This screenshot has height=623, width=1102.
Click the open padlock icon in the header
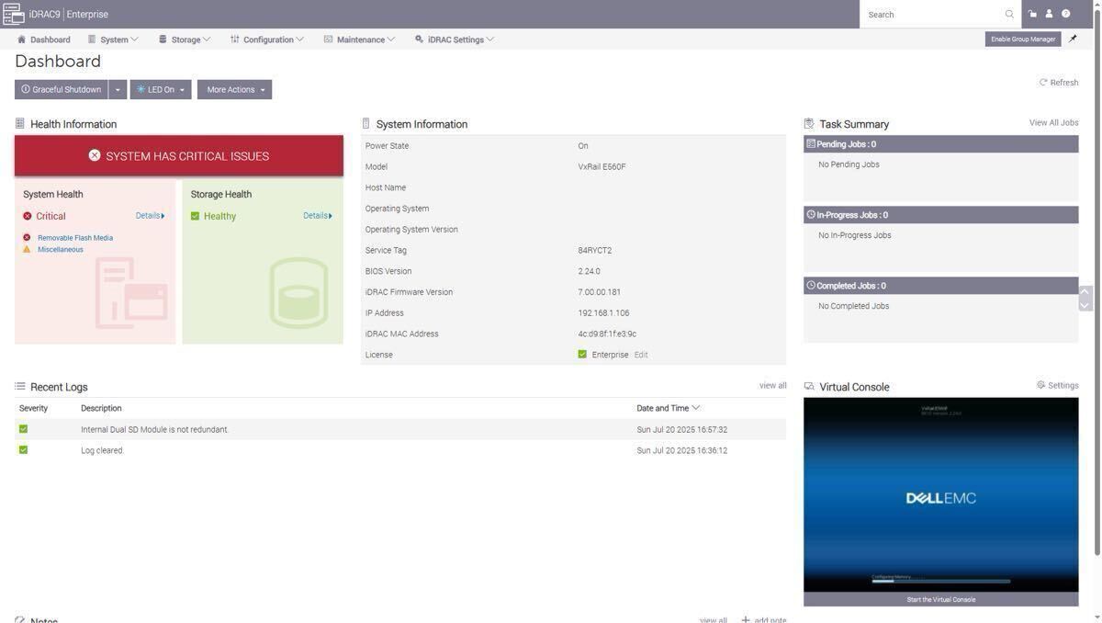1032,14
